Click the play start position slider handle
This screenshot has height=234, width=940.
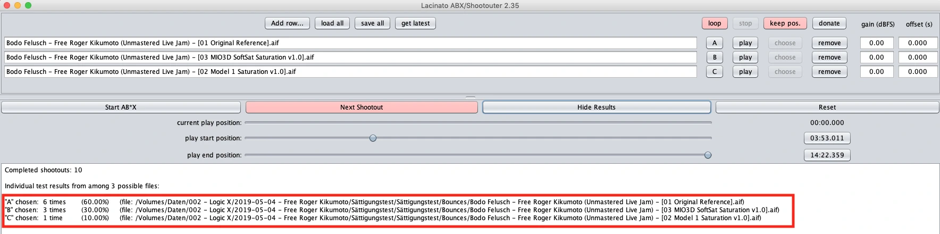[373, 138]
